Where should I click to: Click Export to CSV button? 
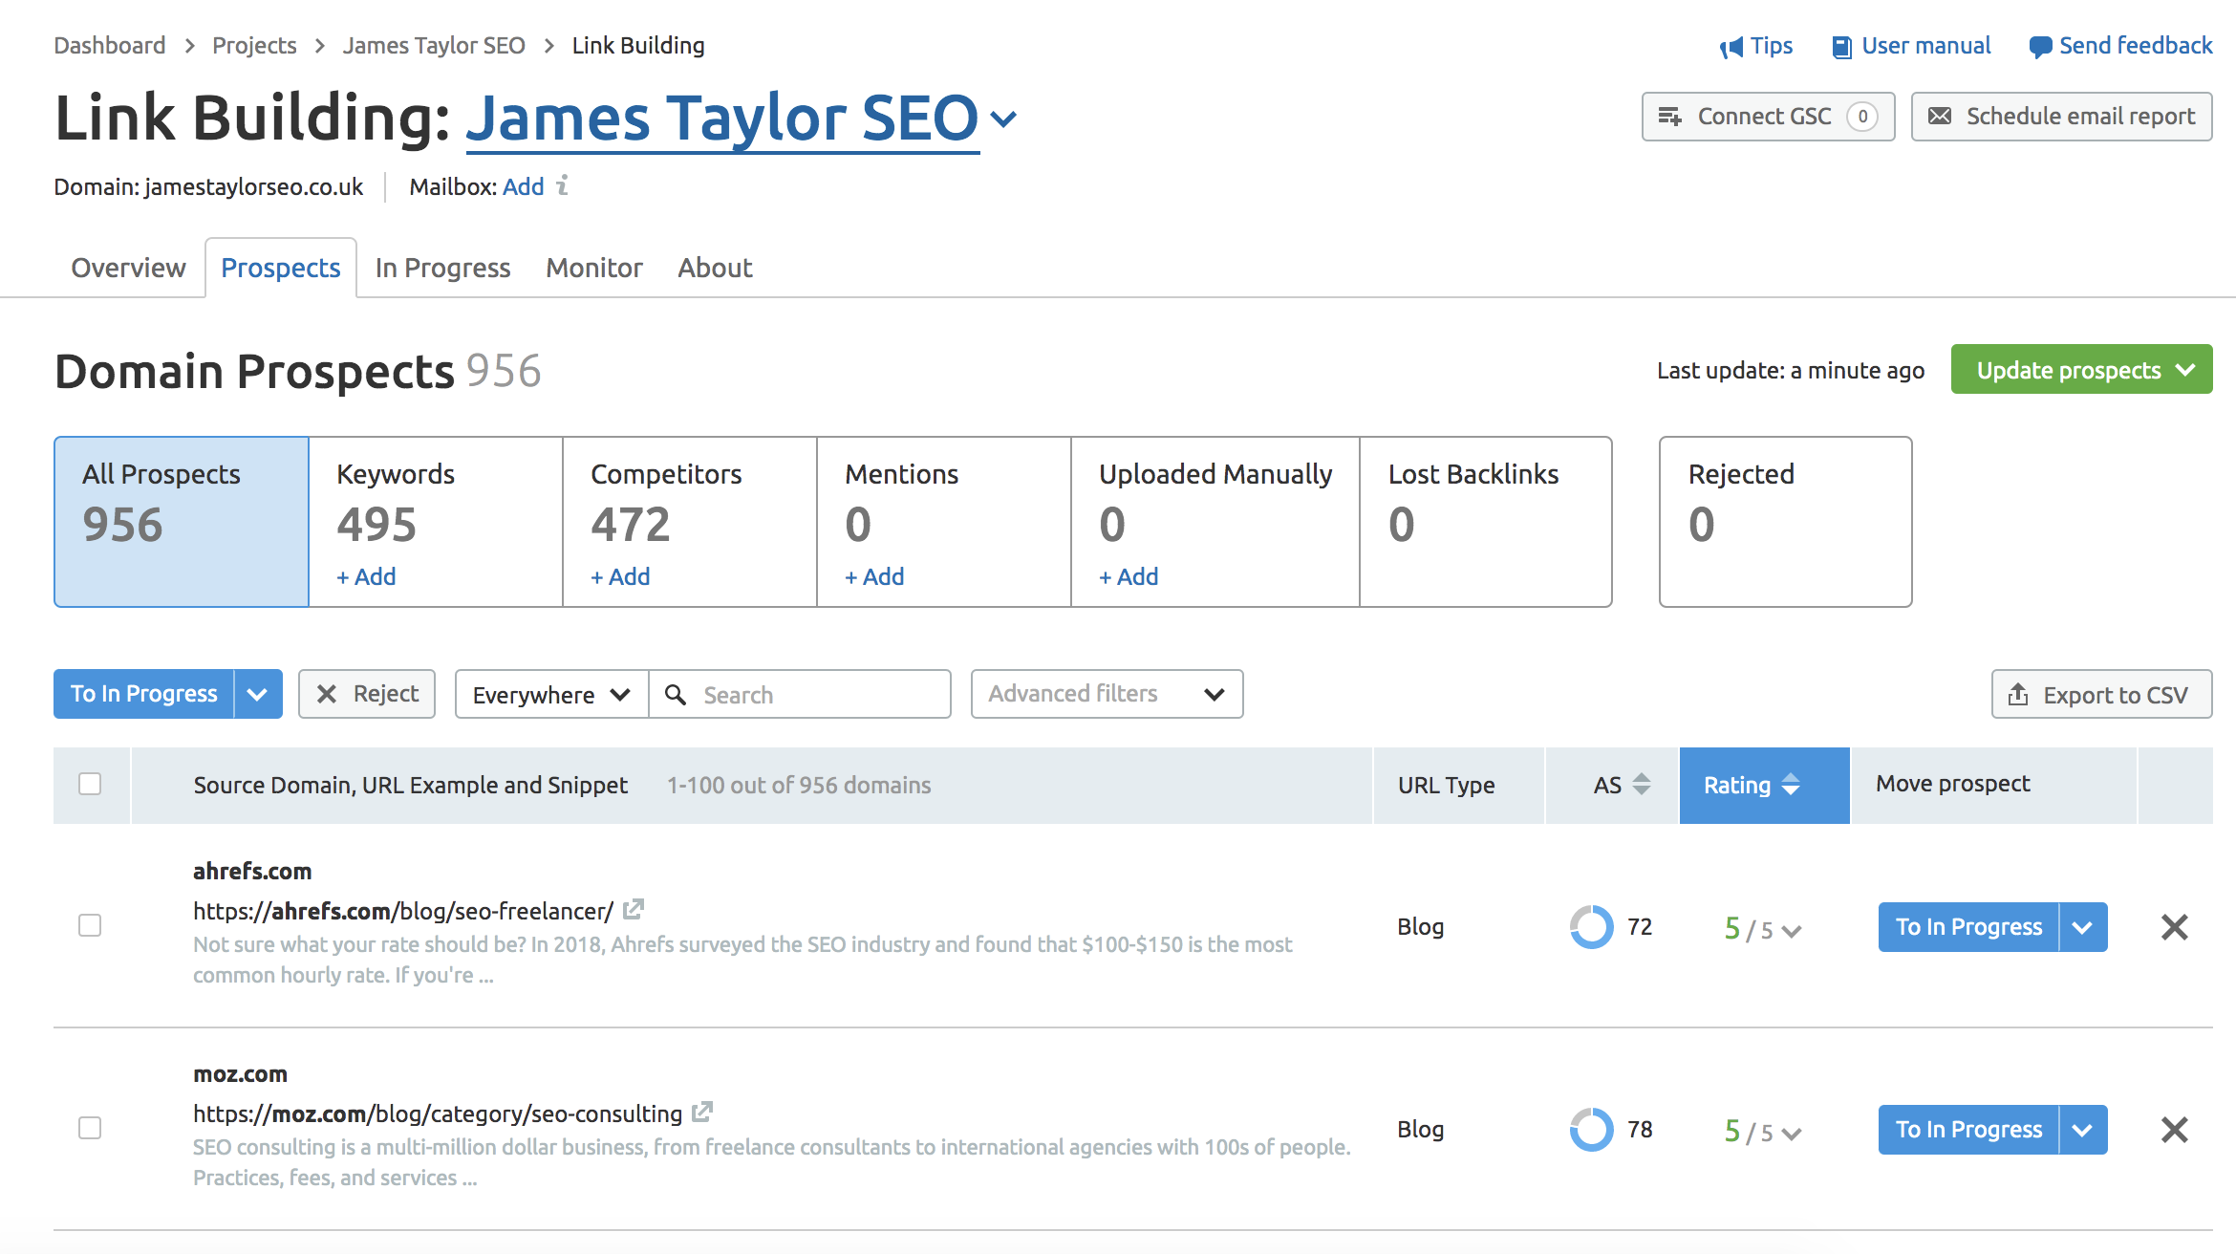pos(2102,694)
